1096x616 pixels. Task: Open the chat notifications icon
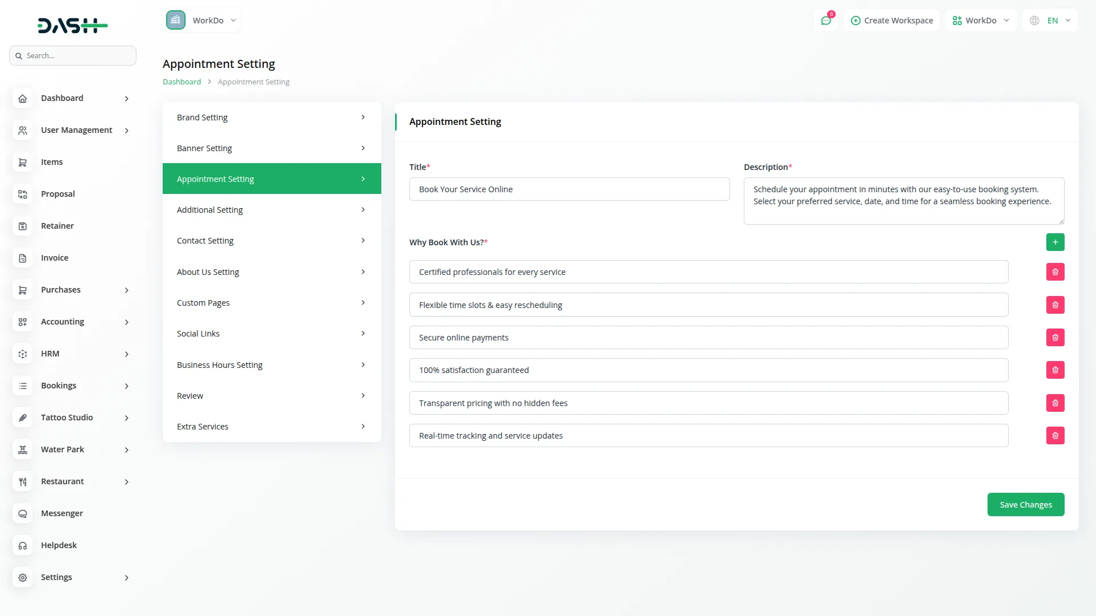coord(826,21)
